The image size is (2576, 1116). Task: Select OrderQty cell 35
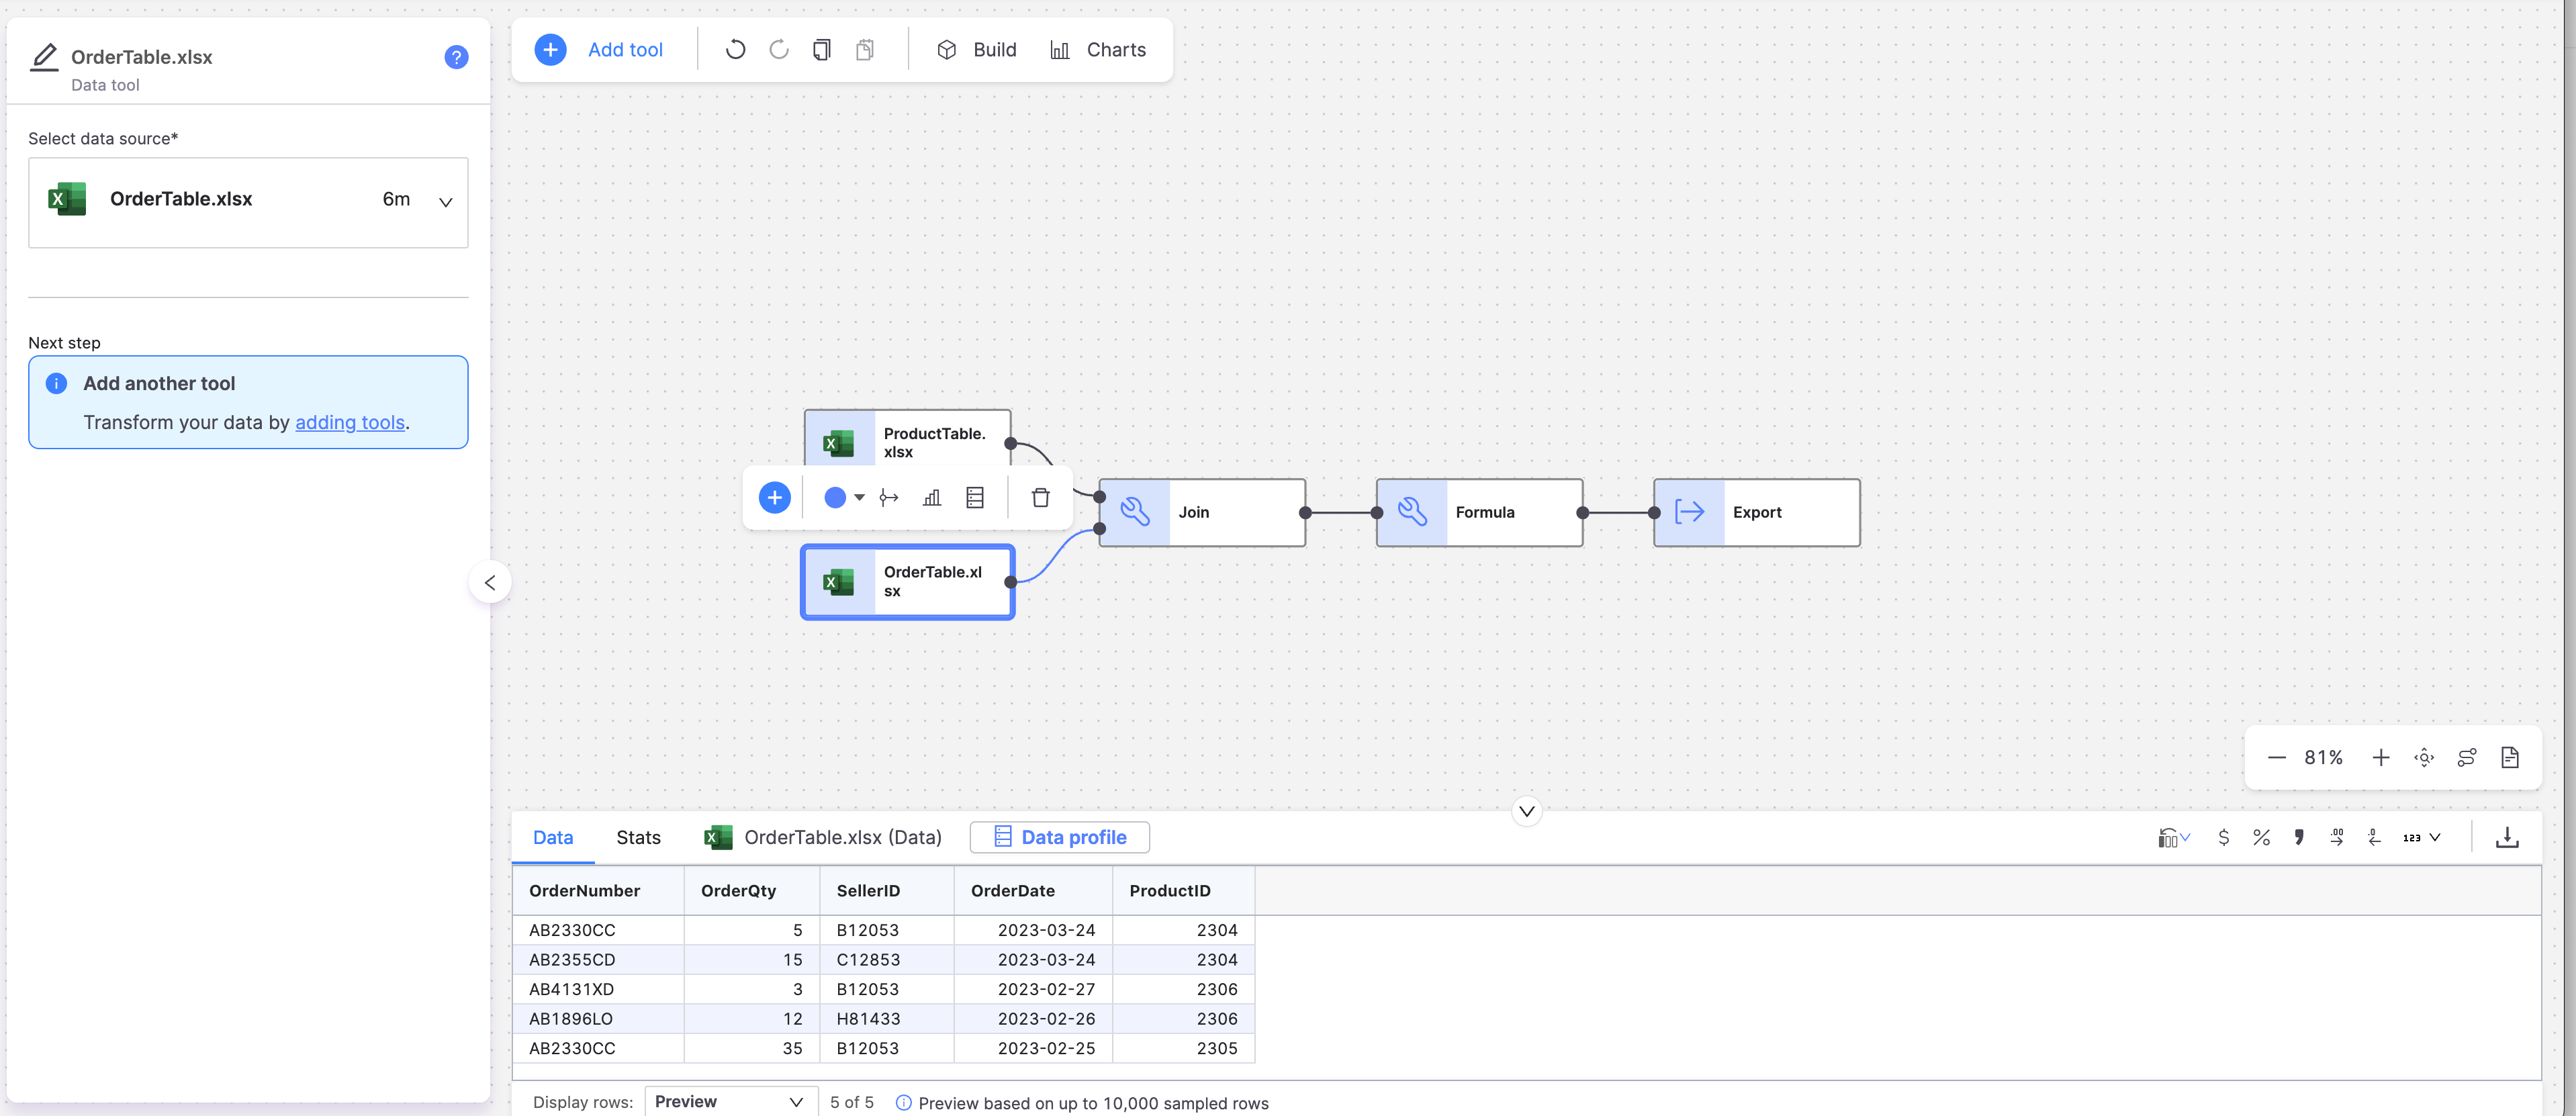(x=752, y=1048)
